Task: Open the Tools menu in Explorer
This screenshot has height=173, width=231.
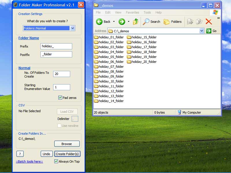Action: 147,12
